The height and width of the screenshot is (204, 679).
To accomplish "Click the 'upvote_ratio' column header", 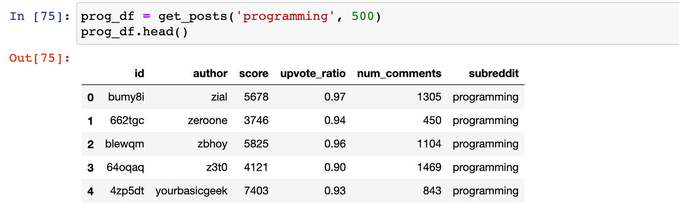I will point(313,74).
